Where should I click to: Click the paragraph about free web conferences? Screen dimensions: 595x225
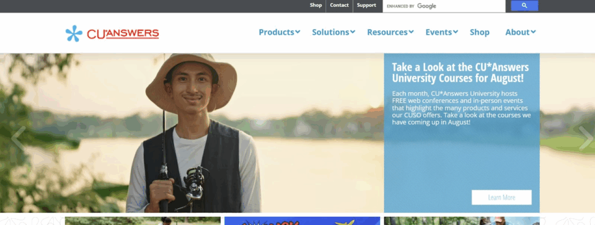(461, 108)
